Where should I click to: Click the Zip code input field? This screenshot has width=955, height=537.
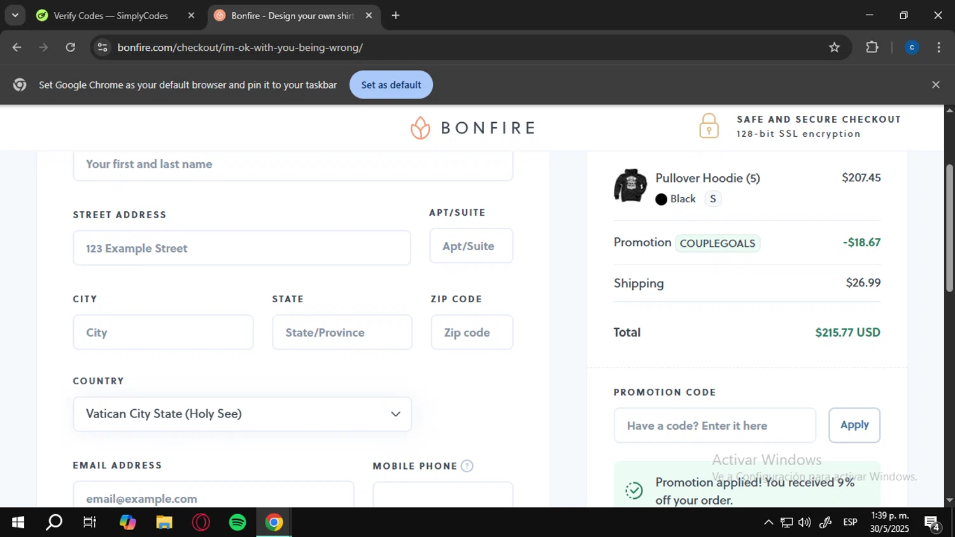tap(472, 332)
